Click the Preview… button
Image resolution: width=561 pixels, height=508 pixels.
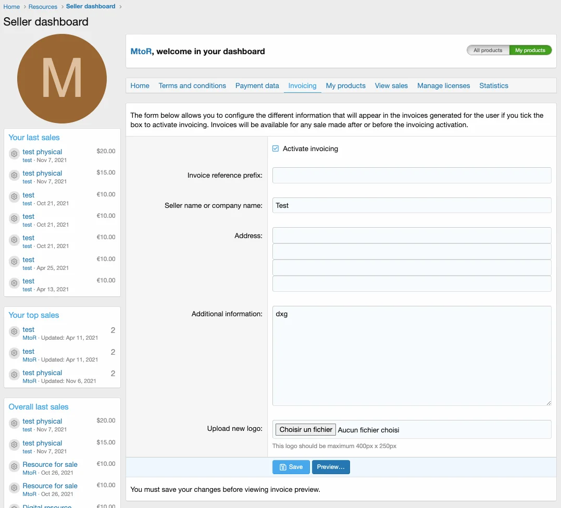[331, 467]
